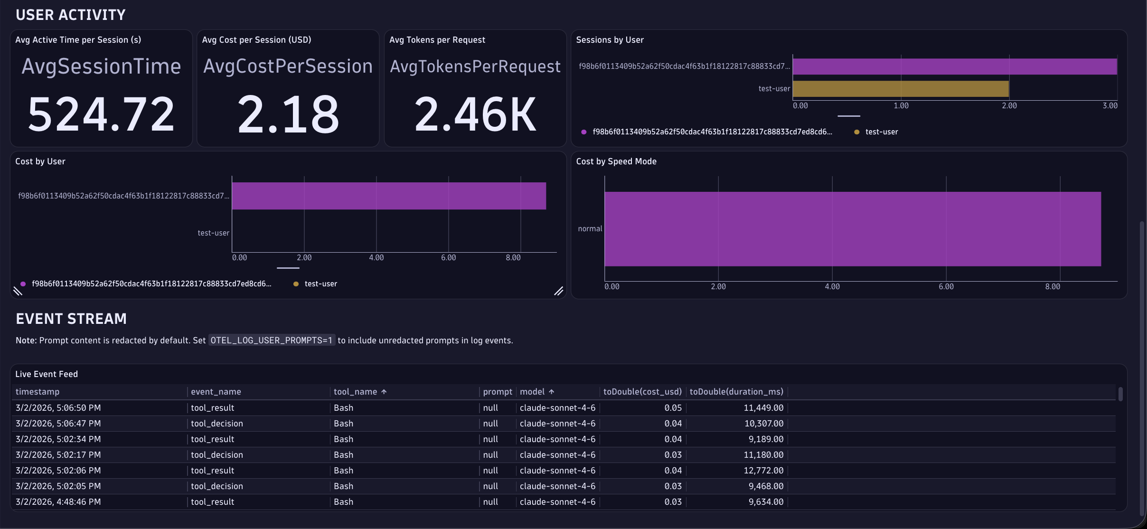Sort table by event_name column header
Viewport: 1147px width, 529px height.
click(x=216, y=392)
